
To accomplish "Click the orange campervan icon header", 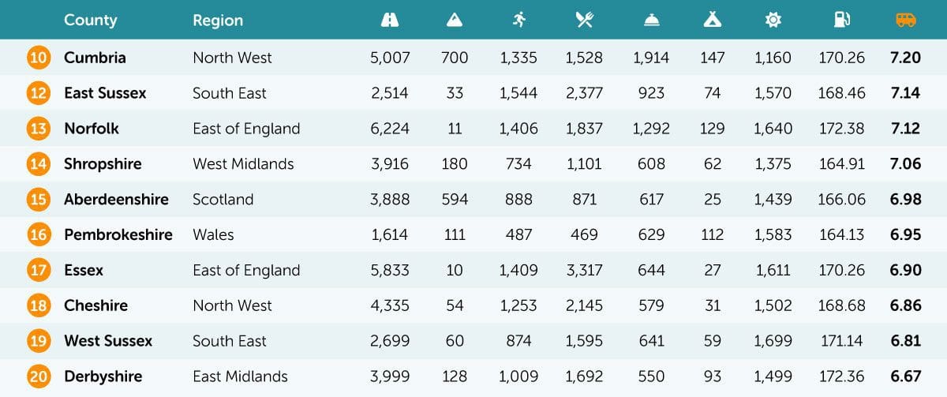I will coord(905,21).
